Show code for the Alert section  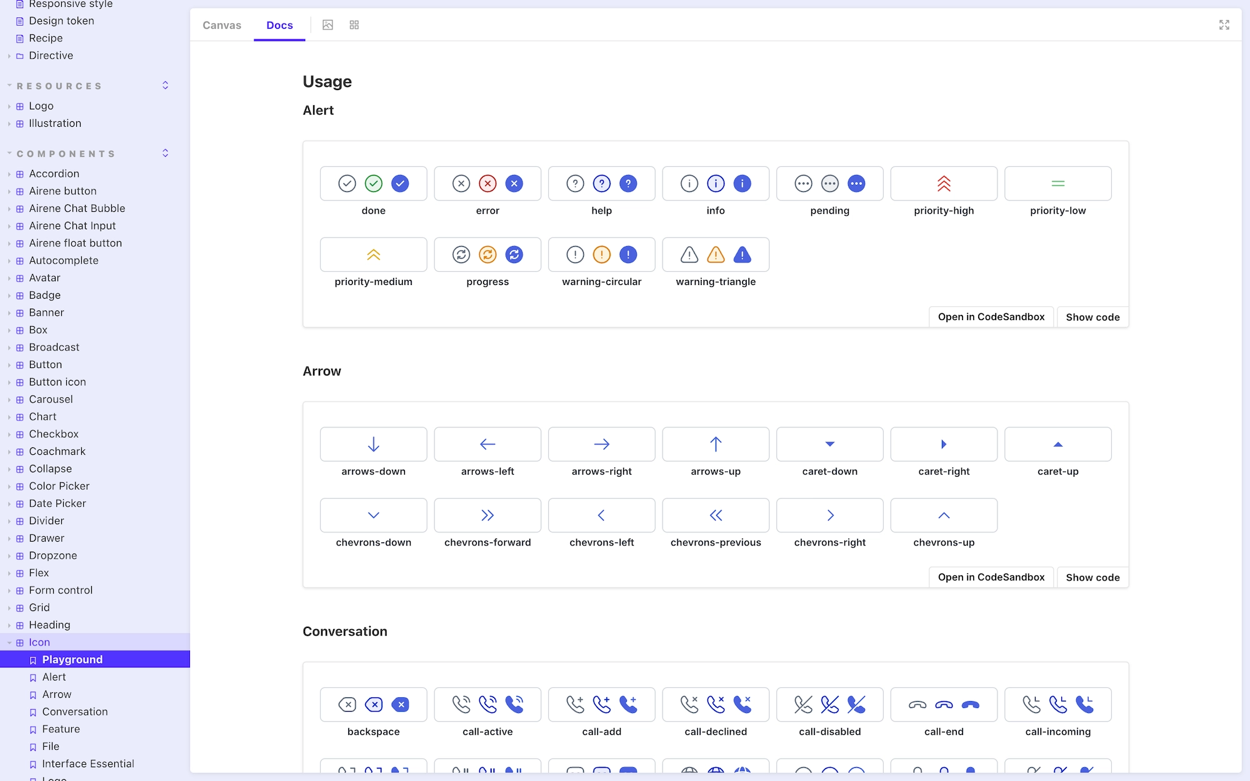click(1092, 317)
